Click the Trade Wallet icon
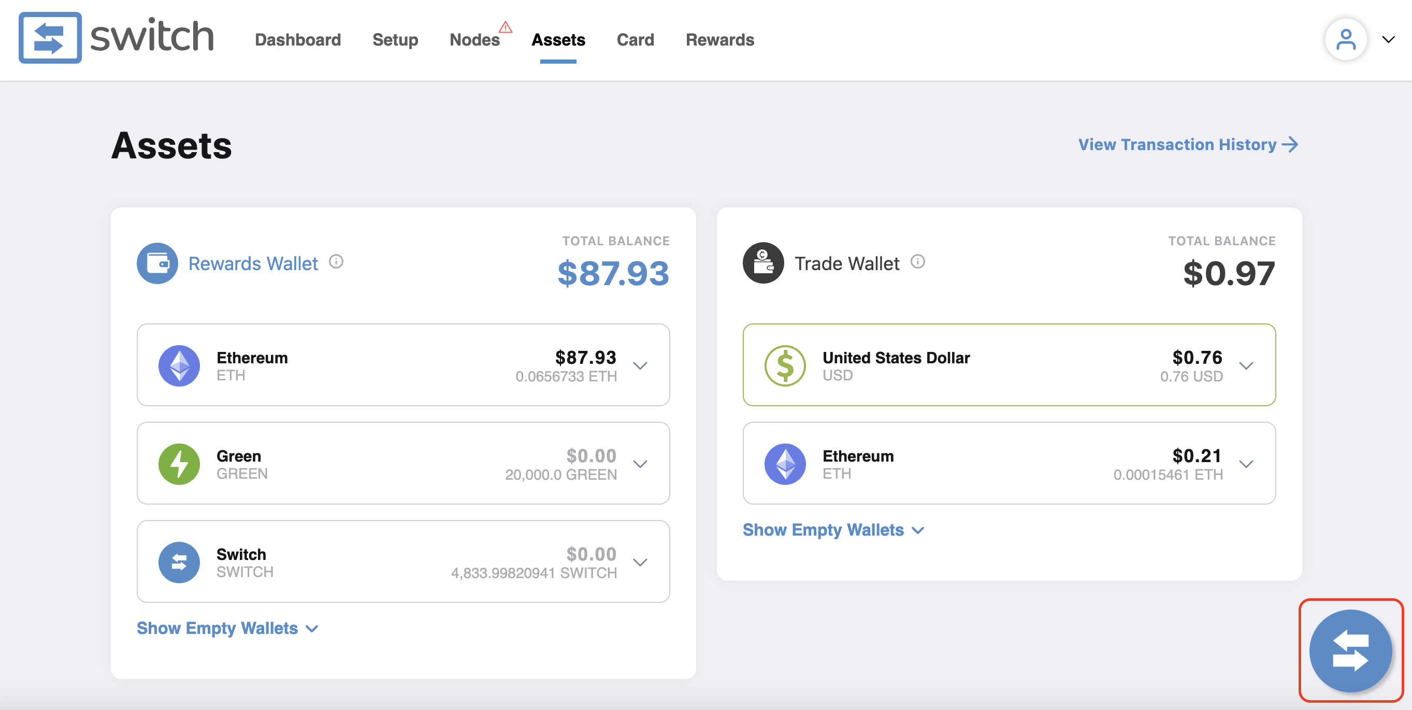The image size is (1412, 710). (763, 263)
